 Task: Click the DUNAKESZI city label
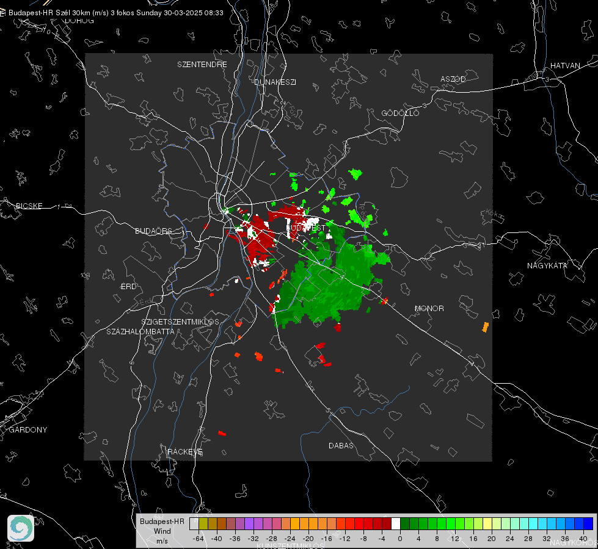[275, 82]
